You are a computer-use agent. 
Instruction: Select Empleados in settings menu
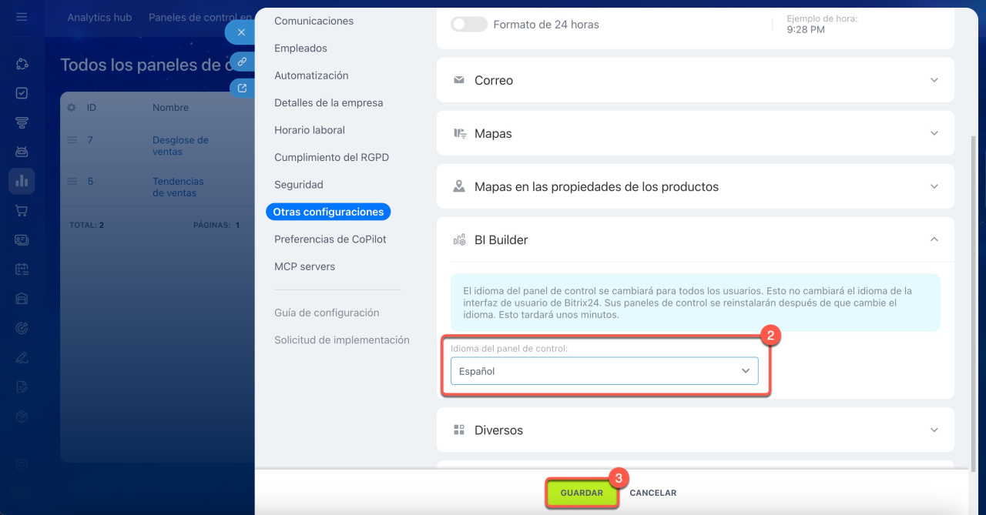tap(300, 48)
